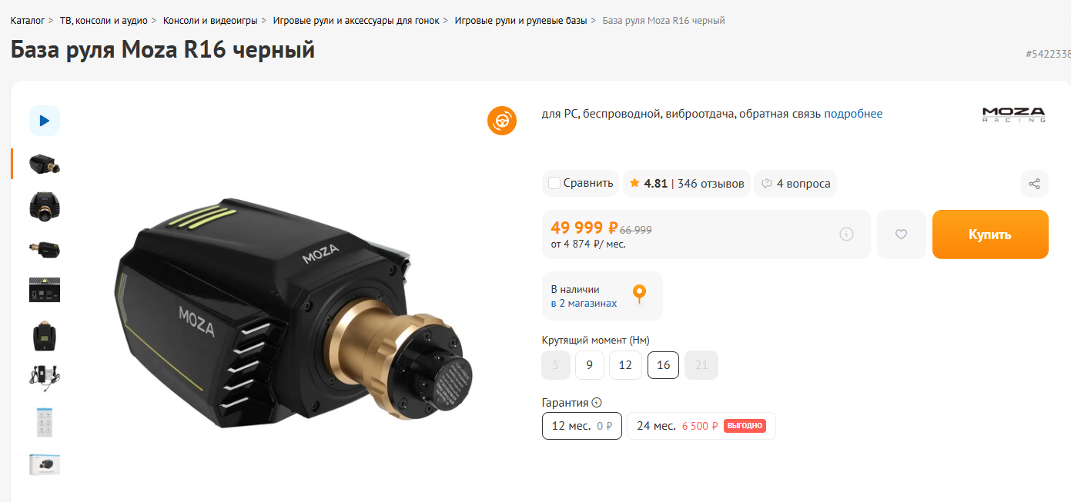1071x502 pixels.
Task: Open the MOZA Racing brand logo
Action: (x=1013, y=115)
